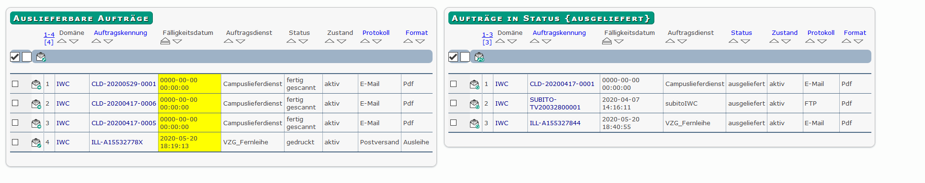Open order ILL-A155327844
The image size is (925, 183).
555,123
